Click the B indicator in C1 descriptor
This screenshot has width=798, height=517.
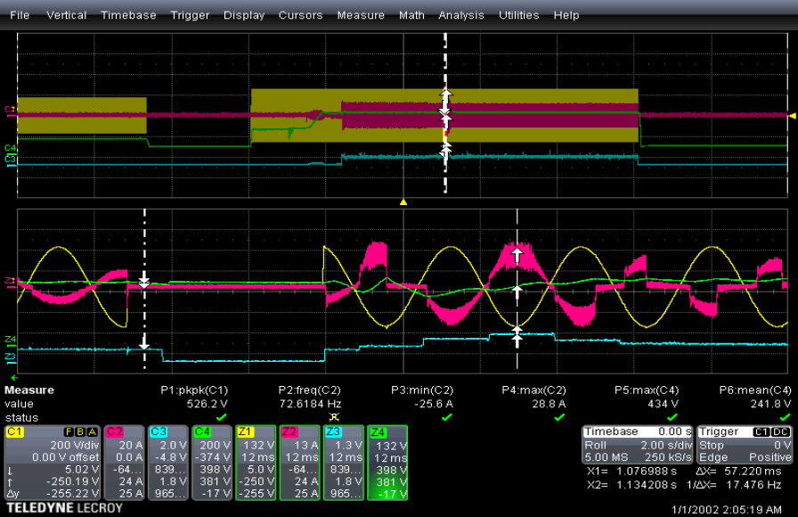80,432
